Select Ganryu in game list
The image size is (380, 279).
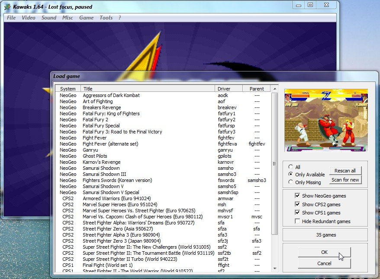(x=163, y=150)
